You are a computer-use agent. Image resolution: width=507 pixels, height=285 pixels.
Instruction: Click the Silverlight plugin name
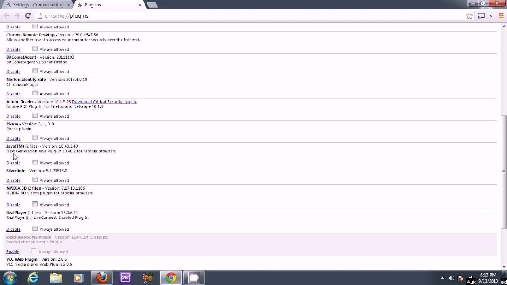16,171
